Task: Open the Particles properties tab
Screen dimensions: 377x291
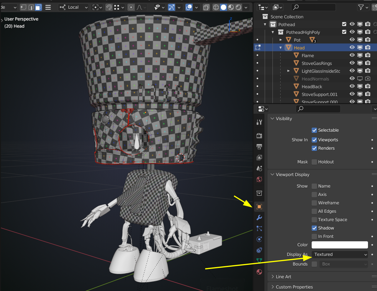Action: click(259, 229)
